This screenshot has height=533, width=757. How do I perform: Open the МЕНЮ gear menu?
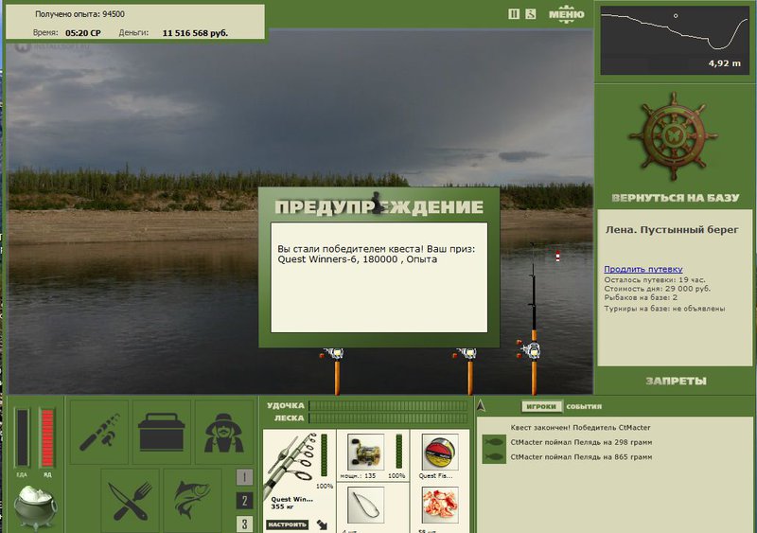click(x=566, y=14)
